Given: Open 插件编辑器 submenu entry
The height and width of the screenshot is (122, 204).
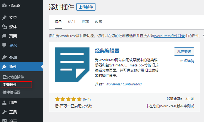Looking at the screenshot, I should tap(12, 92).
